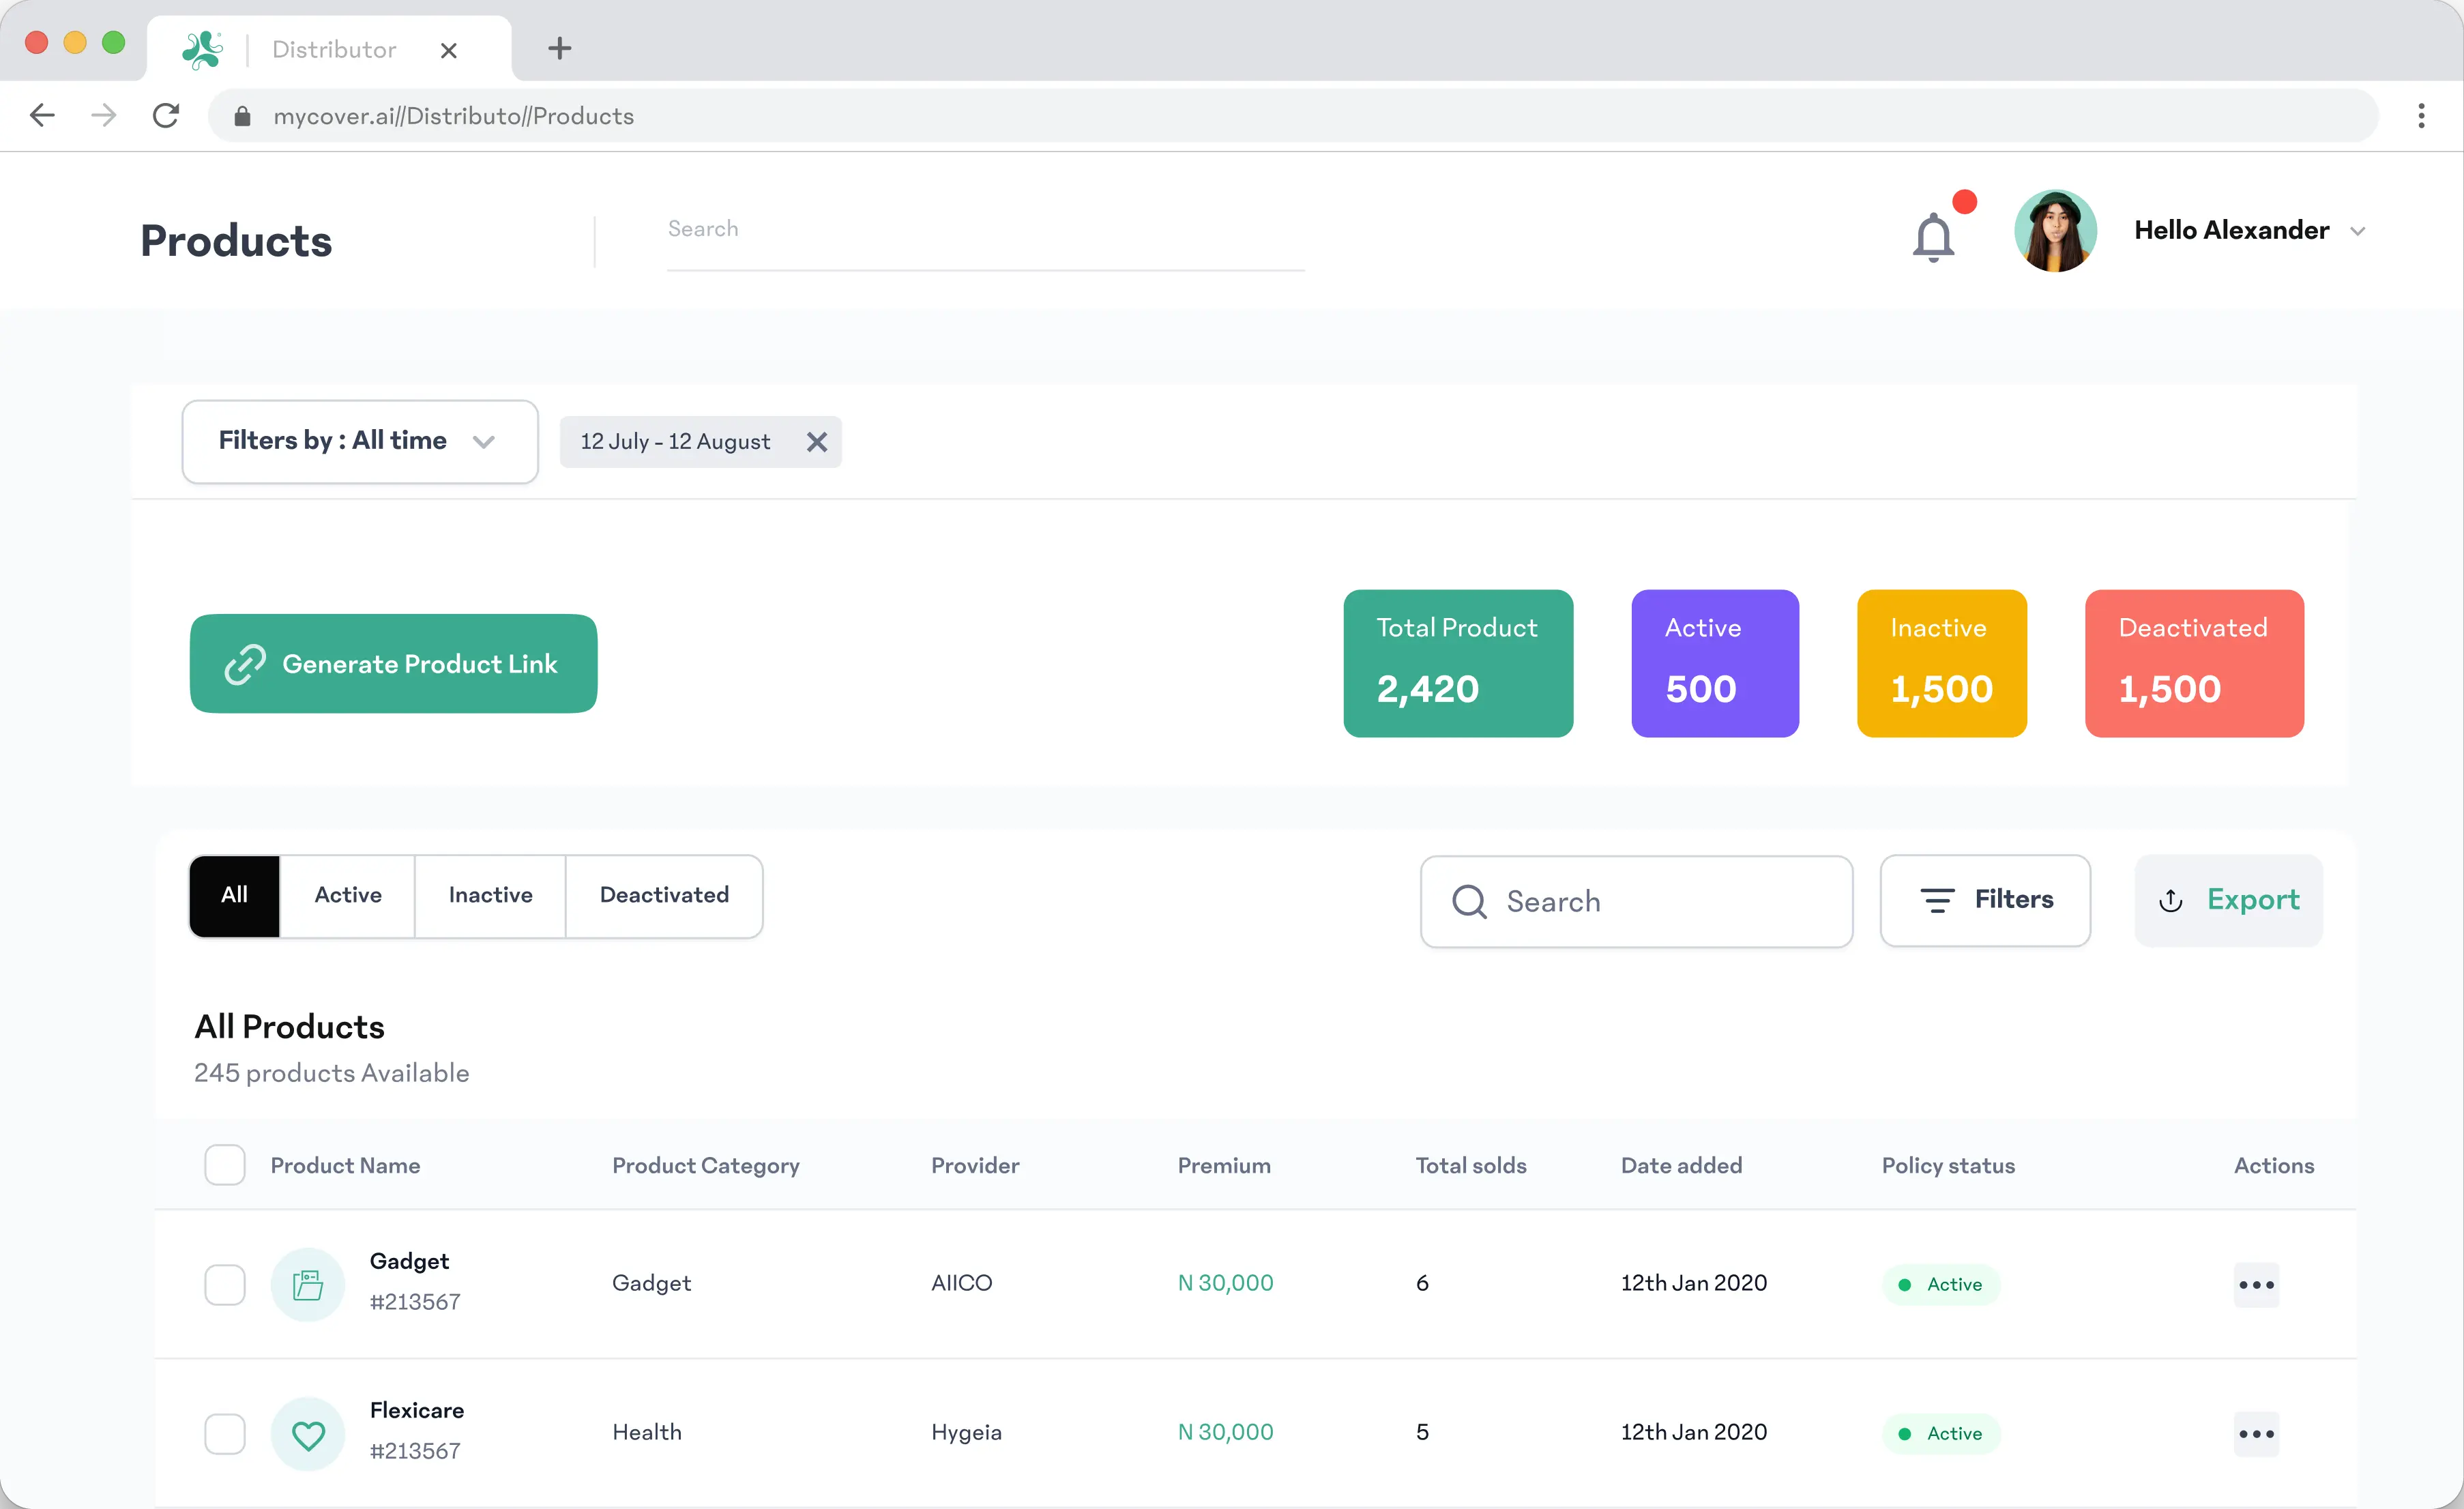Toggle the select-all products checkbox
This screenshot has width=2464, height=1509.
(x=225, y=1165)
